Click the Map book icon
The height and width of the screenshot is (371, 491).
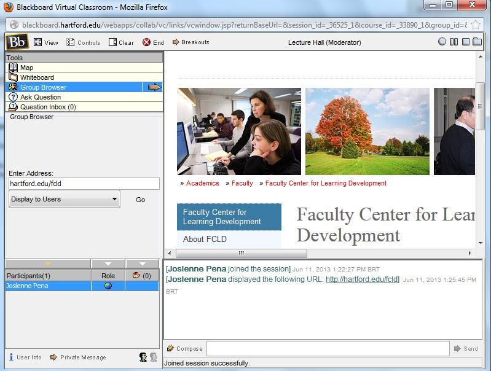[13, 68]
